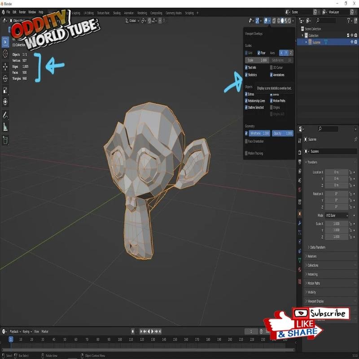Open the Object properties orange square tab
359x359 pixels.
pos(300,214)
